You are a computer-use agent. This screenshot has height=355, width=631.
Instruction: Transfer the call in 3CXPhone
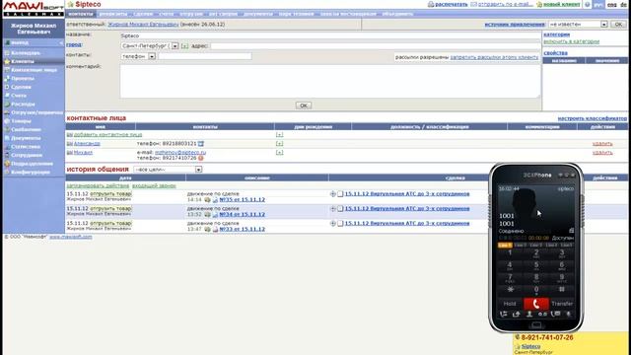pyautogui.click(x=562, y=304)
